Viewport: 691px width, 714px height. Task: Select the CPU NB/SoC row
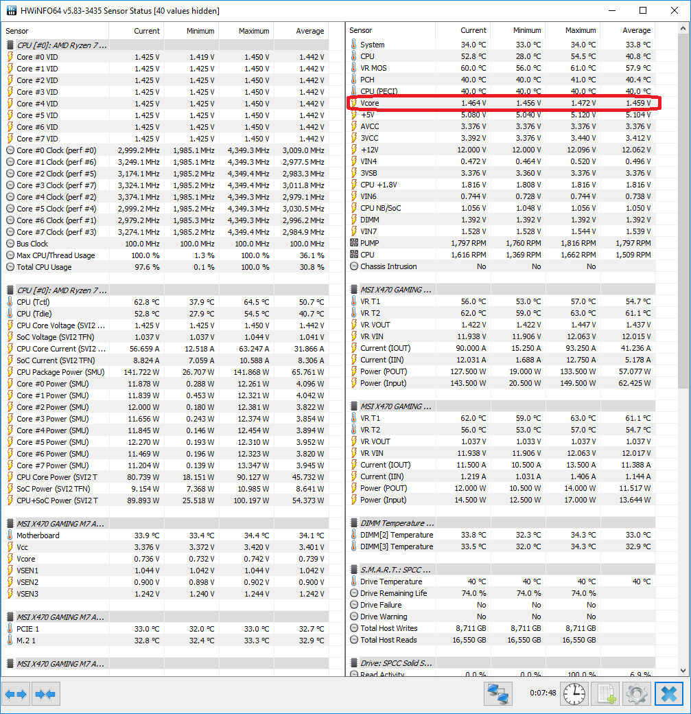501,207
